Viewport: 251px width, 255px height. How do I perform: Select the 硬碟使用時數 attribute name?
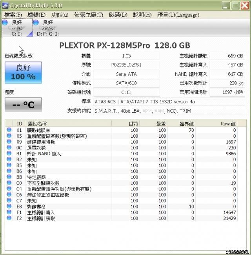pyautogui.click(x=41, y=142)
